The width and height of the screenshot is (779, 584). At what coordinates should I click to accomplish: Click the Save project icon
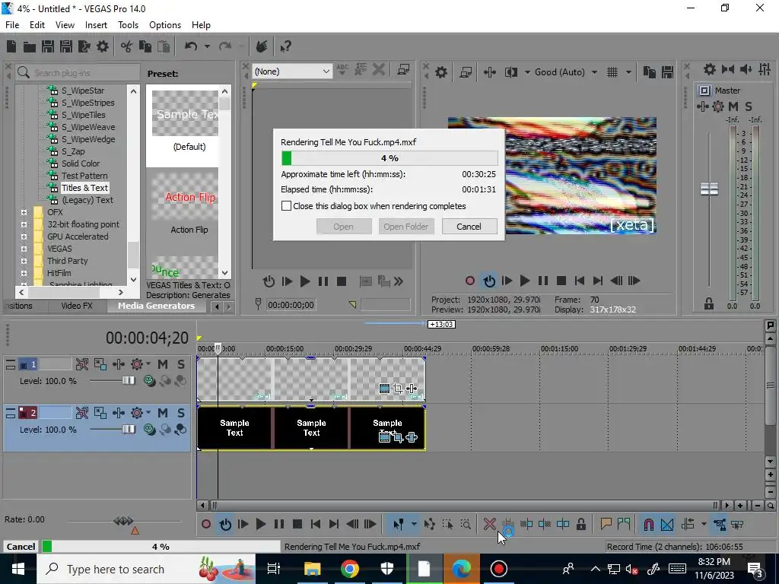pos(48,46)
